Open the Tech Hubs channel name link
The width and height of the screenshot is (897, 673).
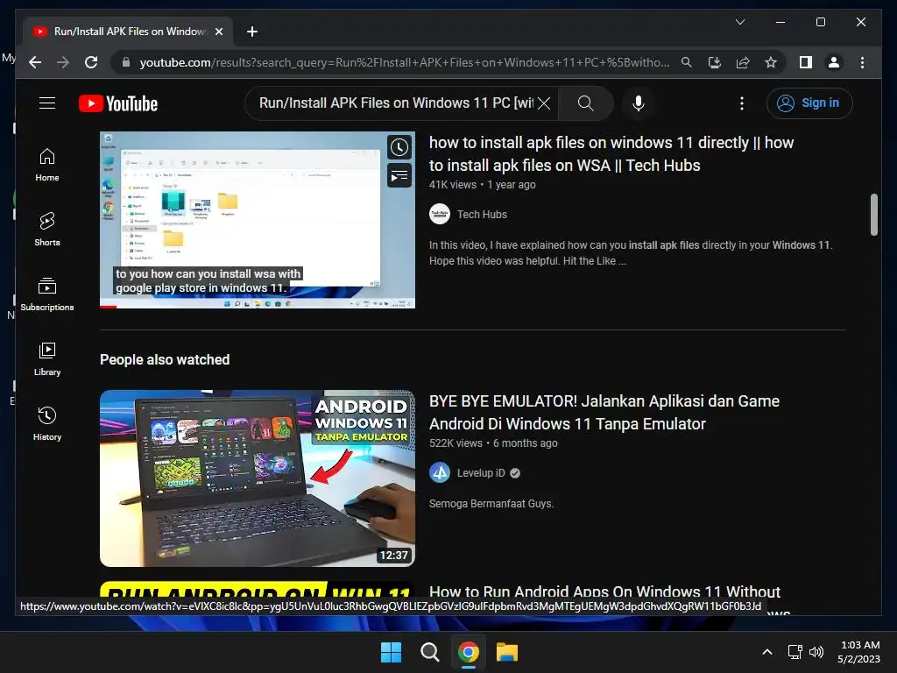pyautogui.click(x=482, y=215)
